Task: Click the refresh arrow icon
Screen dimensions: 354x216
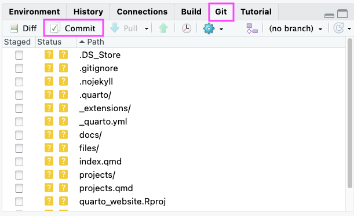Action: pyautogui.click(x=339, y=28)
